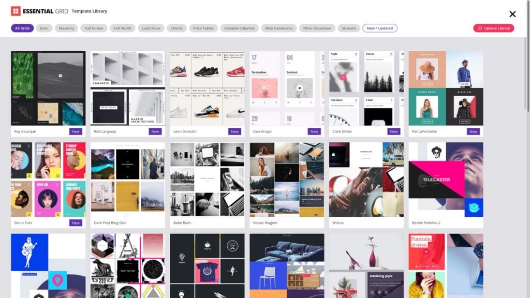Select the "Even" grids filter
Screen dimensions: 530x298
click(44, 28)
